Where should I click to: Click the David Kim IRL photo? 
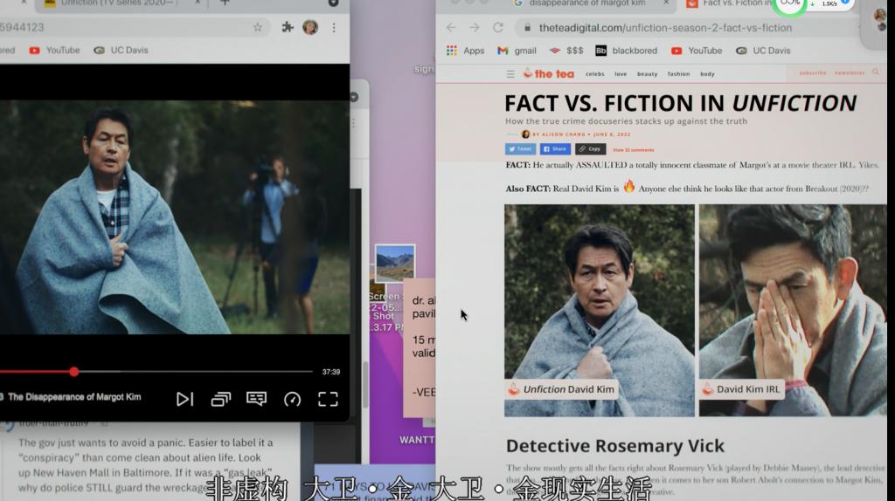tap(793, 311)
